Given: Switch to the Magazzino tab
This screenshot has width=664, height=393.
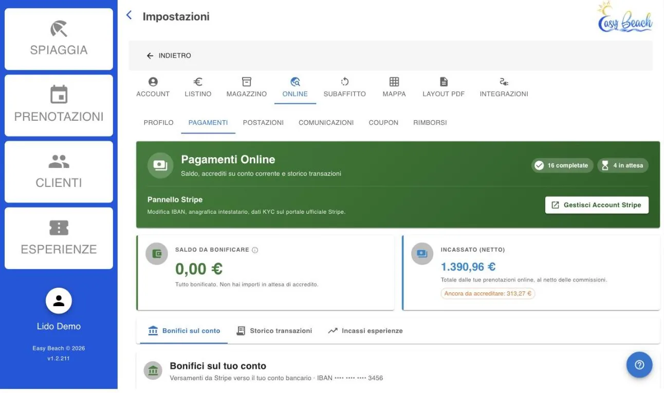Looking at the screenshot, I should click(247, 87).
